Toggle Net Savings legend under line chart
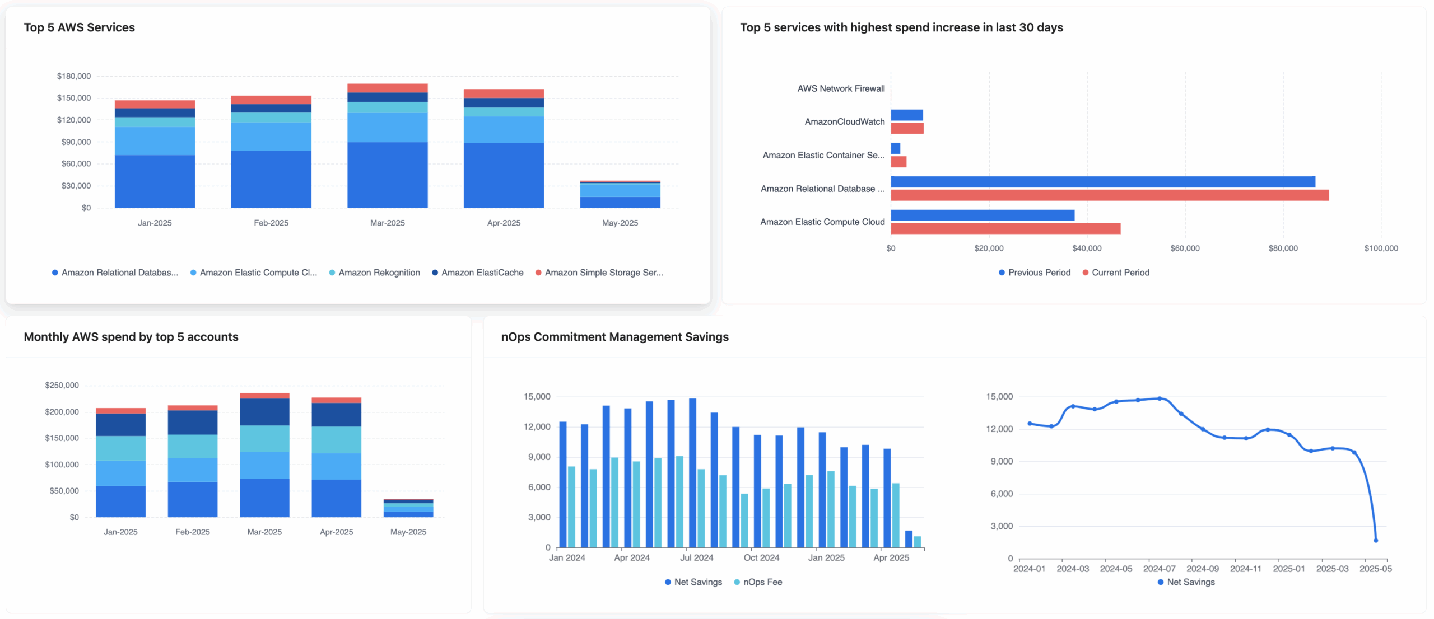Viewport: 1434px width, 619px height. tap(1186, 582)
